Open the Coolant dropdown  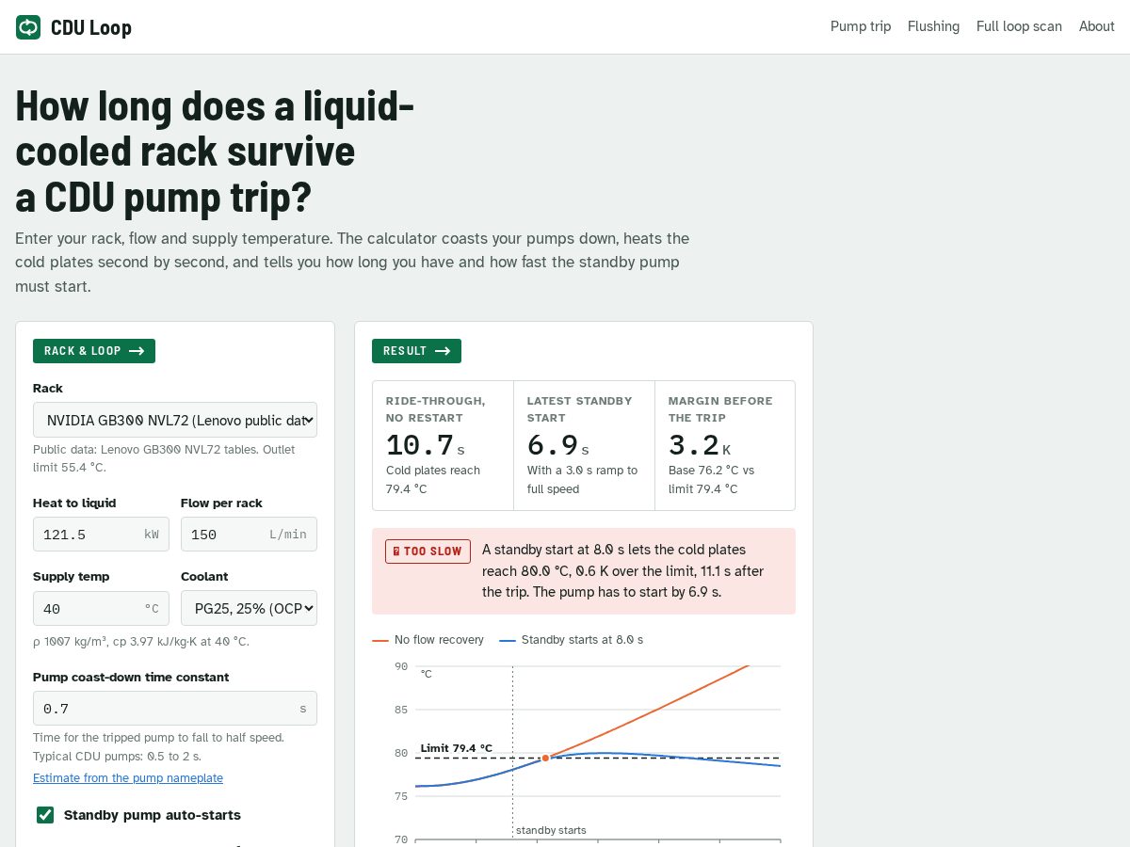249,608
